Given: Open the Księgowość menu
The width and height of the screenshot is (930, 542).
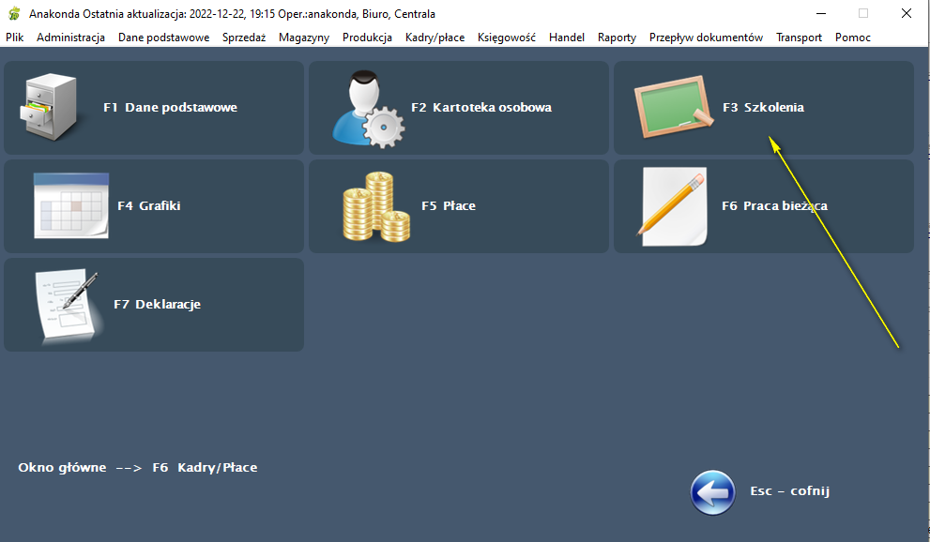Looking at the screenshot, I should click(507, 38).
